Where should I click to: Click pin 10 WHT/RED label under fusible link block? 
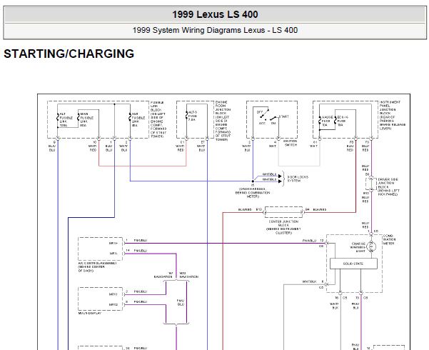(x=93, y=146)
